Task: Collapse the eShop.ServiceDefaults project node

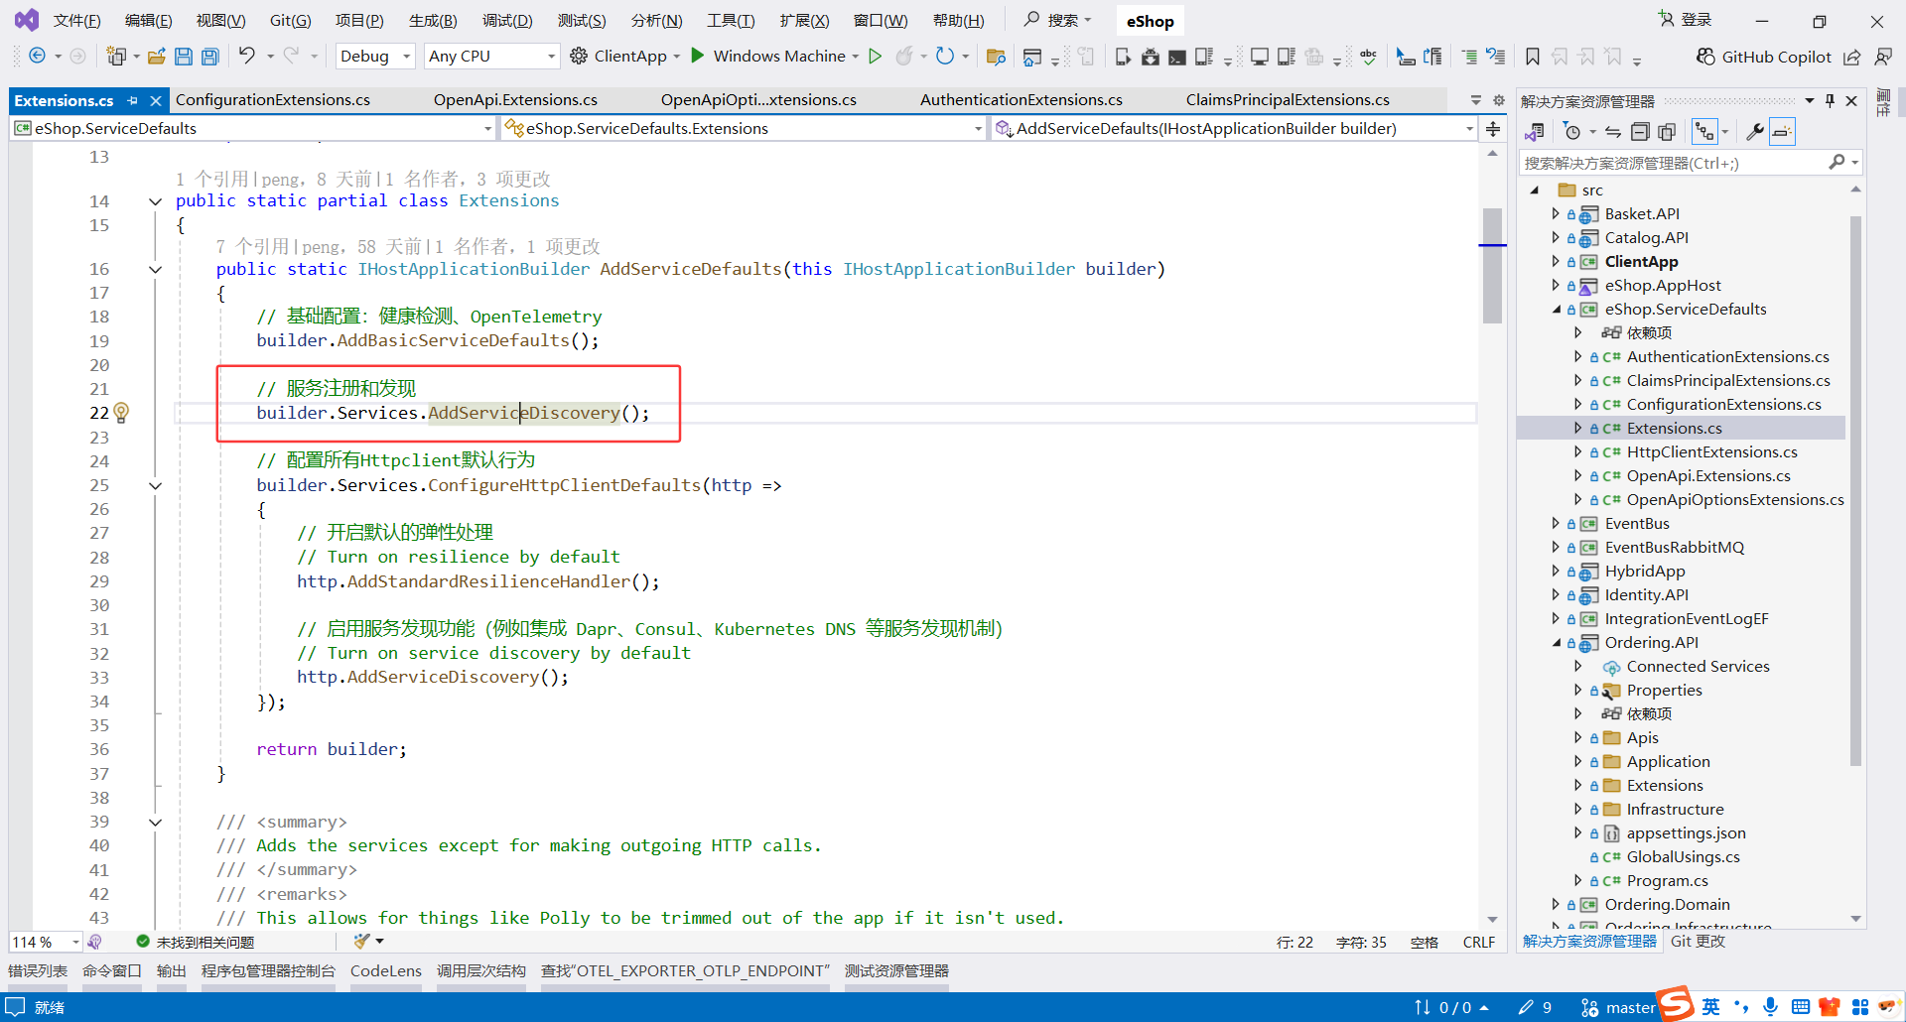Action: (x=1556, y=310)
